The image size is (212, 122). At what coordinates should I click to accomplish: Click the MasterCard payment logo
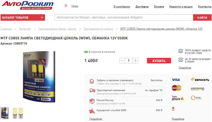[176, 88]
